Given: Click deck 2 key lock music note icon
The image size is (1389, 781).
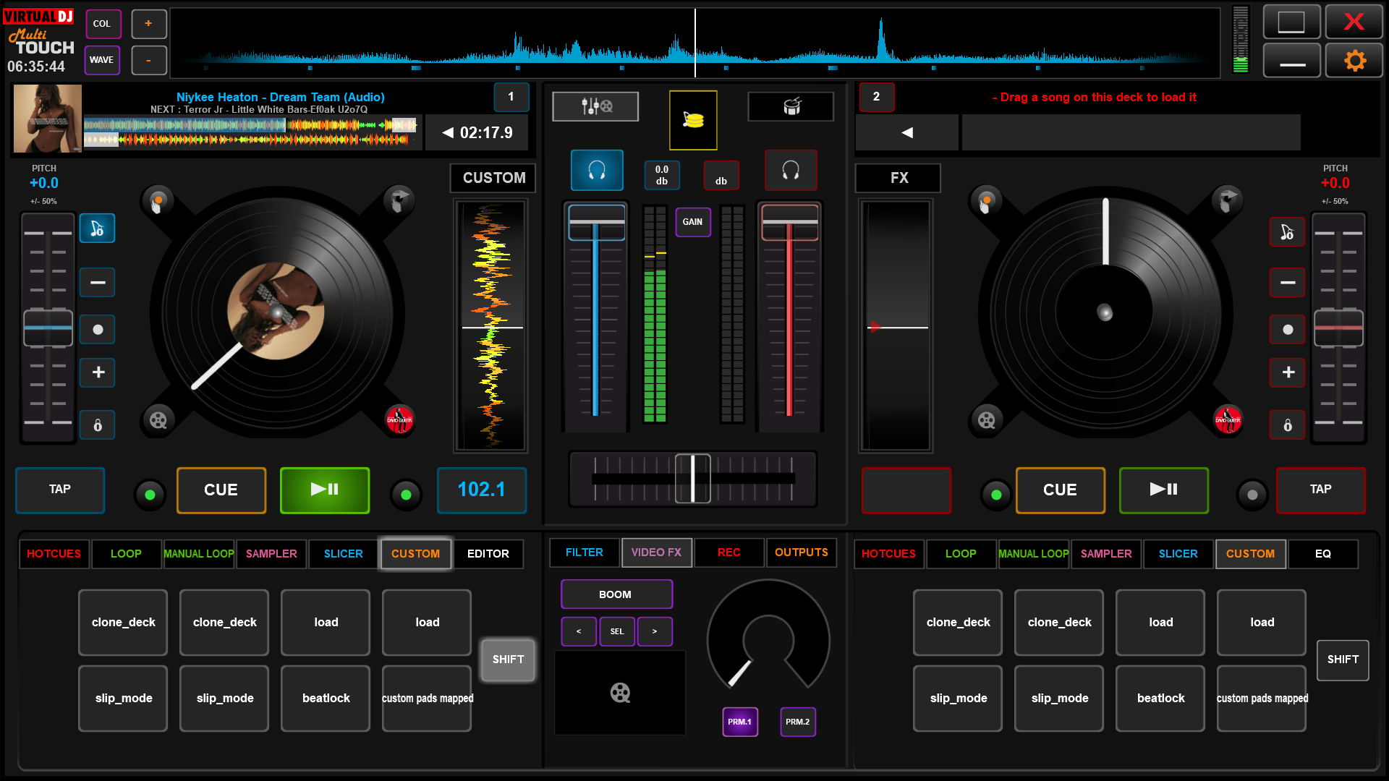Looking at the screenshot, I should (1288, 232).
